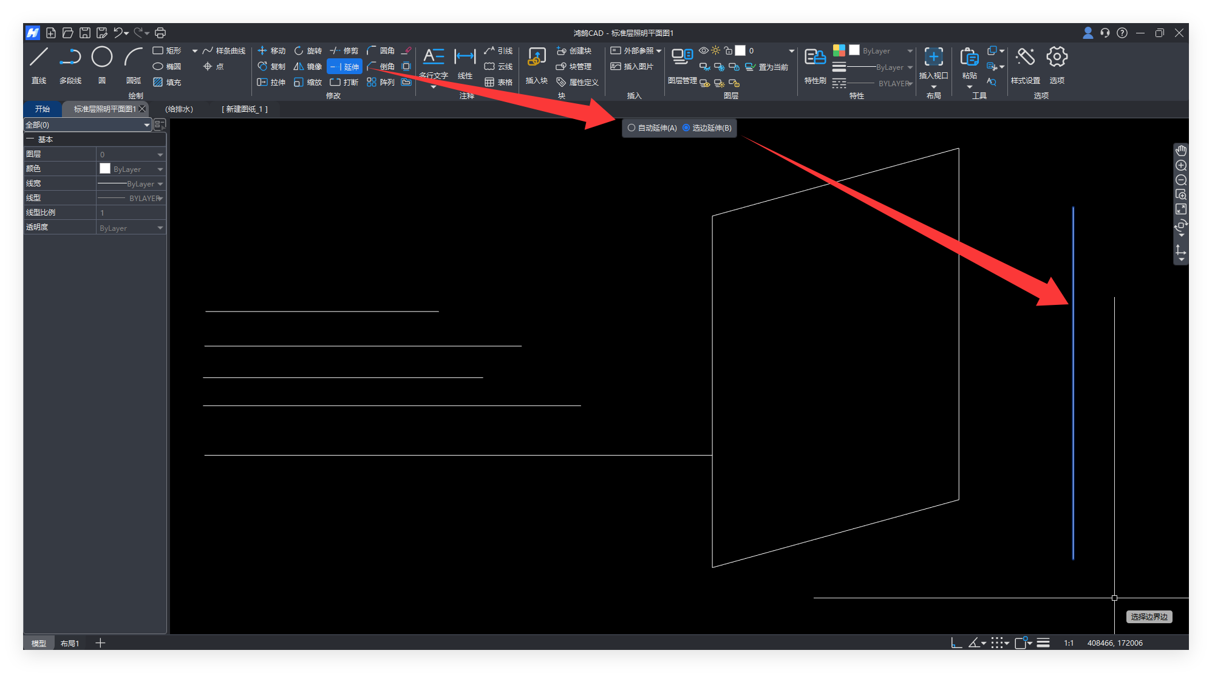This screenshot has height=673, width=1212.
Task: Switch to the 布局1 layout tab
Action: click(70, 643)
